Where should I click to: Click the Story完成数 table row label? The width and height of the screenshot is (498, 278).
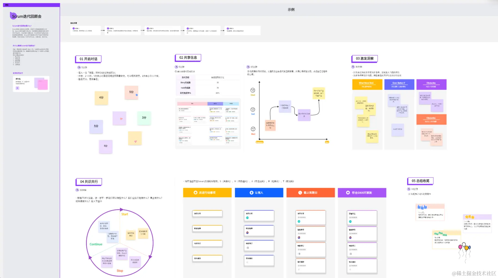(186, 83)
